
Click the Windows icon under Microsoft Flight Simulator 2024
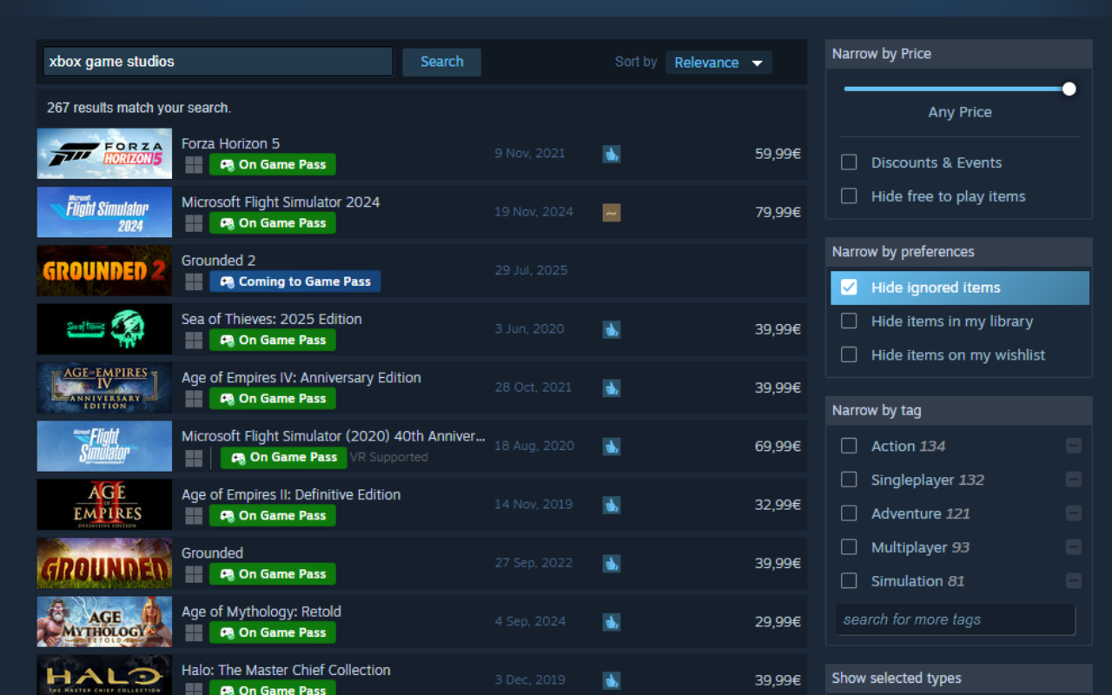[x=194, y=223]
